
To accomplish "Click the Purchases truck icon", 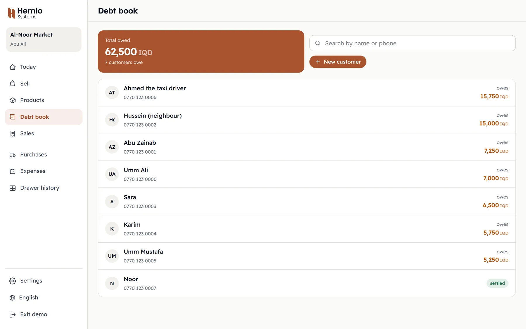I will click(x=13, y=155).
